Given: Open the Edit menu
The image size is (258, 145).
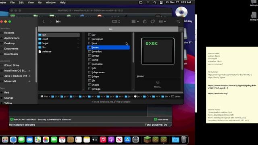Looking at the screenshot, I should [x=21, y=2].
